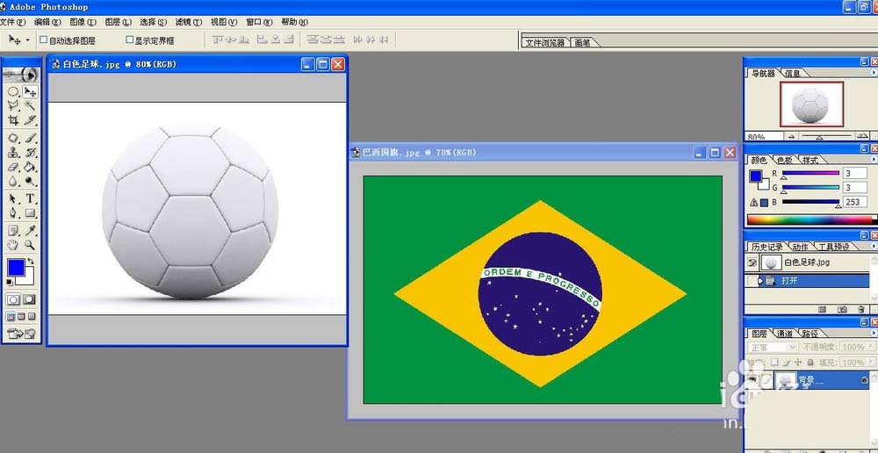
Task: Select the Crop tool
Action: [13, 119]
